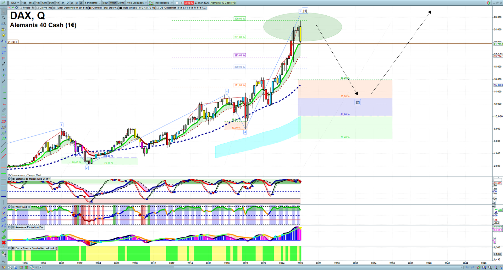Click the 12m timeframe button
Screen dimensions: 503x270
point(44,3)
